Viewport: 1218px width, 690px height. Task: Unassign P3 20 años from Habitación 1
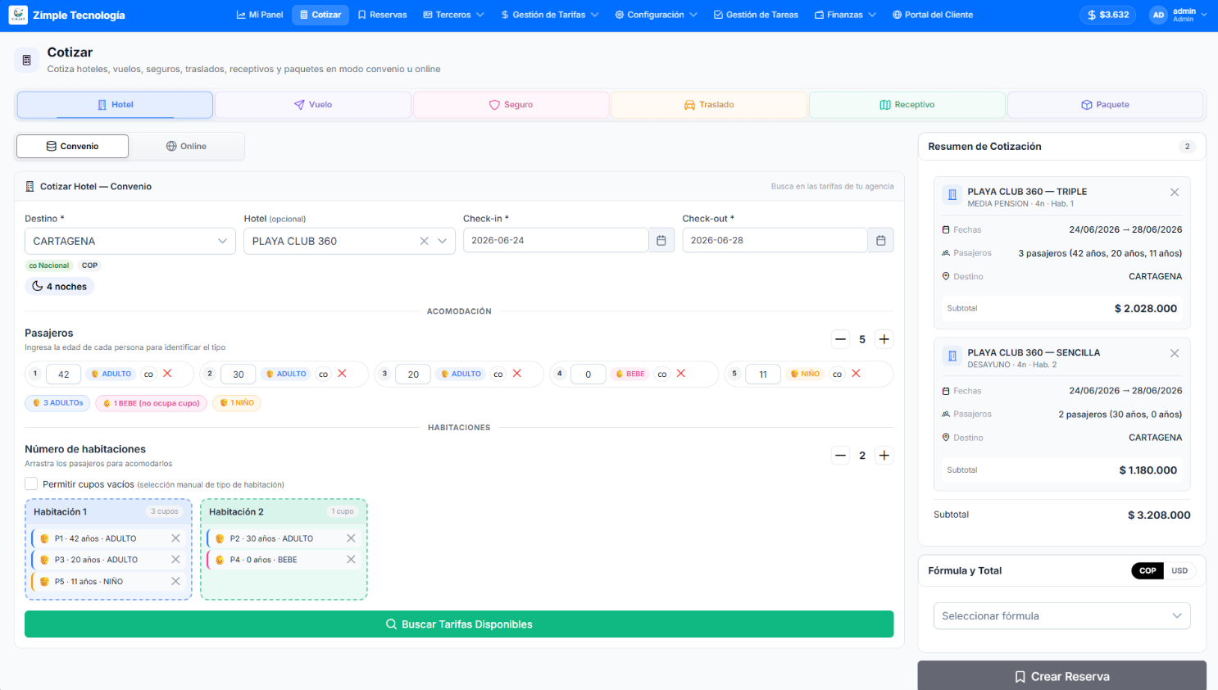(175, 560)
